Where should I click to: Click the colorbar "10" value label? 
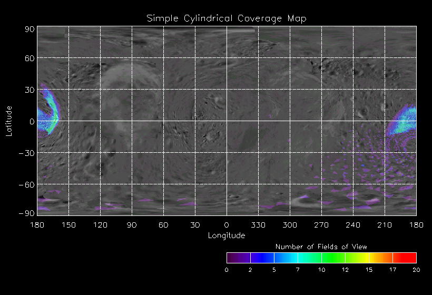(x=321, y=270)
